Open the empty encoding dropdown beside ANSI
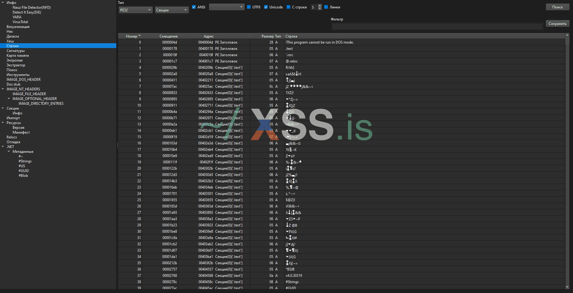The width and height of the screenshot is (573, 293). (227, 7)
